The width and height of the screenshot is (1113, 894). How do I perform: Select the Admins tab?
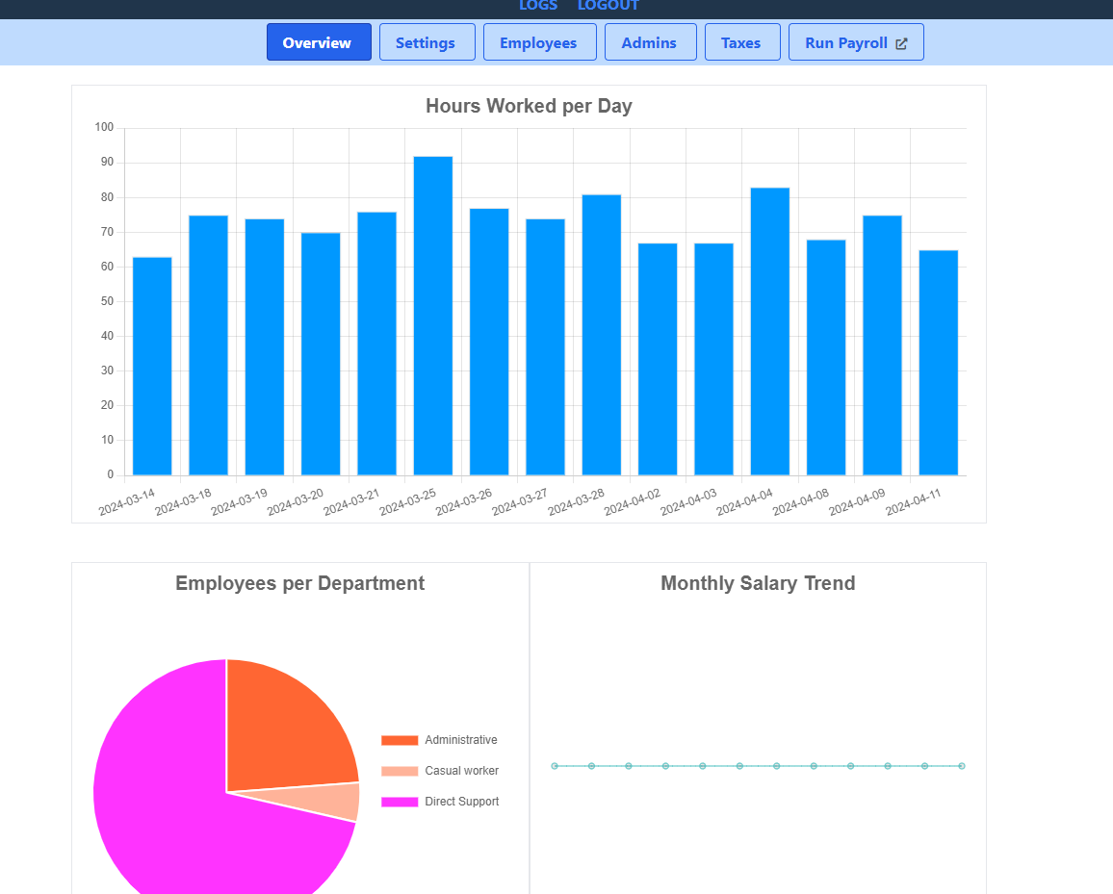pyautogui.click(x=650, y=42)
